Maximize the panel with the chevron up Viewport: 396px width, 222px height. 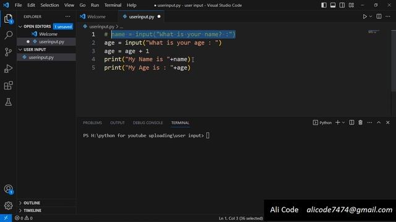click(x=379, y=123)
